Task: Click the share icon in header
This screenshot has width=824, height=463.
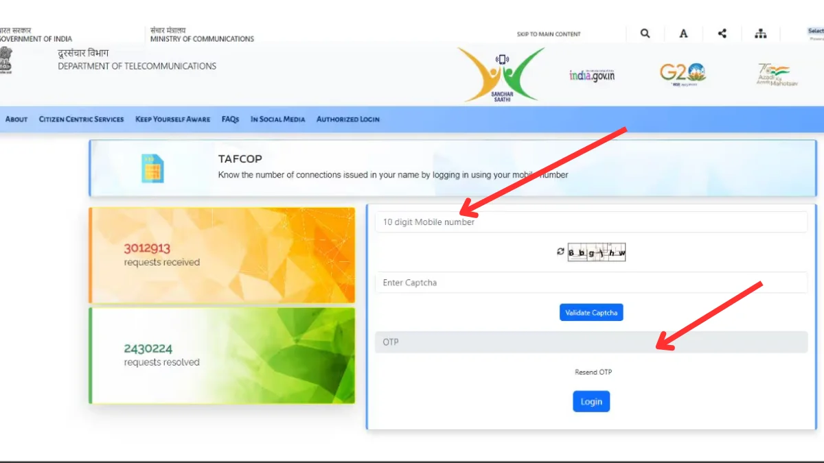Action: coord(722,34)
